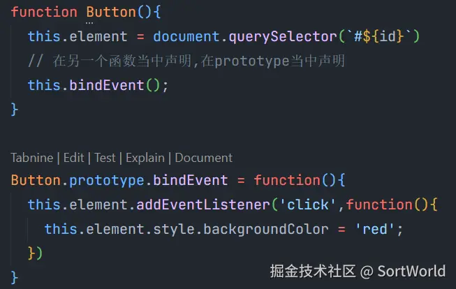This screenshot has width=456, height=289.
Task: Click the Document code lens action
Action: [x=204, y=158]
